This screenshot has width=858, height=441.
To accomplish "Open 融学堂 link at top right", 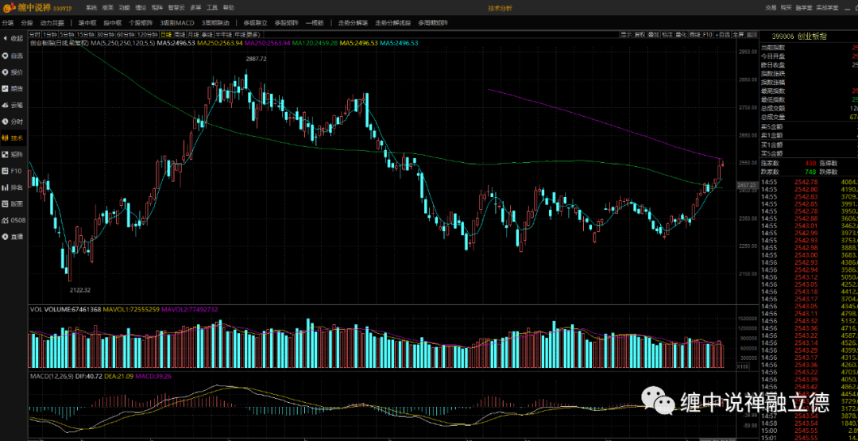I will pos(803,8).
